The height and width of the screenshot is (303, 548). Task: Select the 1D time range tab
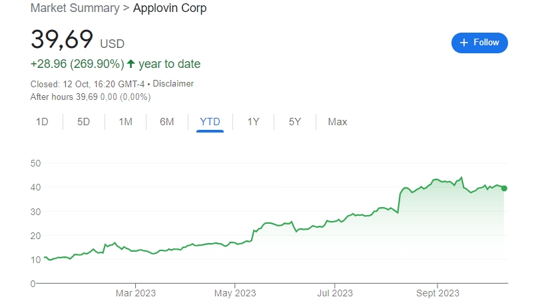point(42,122)
